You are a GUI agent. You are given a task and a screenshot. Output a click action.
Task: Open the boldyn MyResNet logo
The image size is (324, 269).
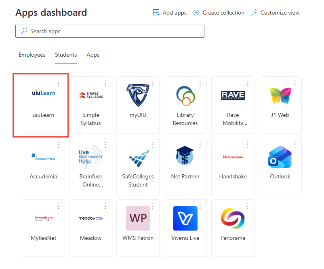pos(44,218)
